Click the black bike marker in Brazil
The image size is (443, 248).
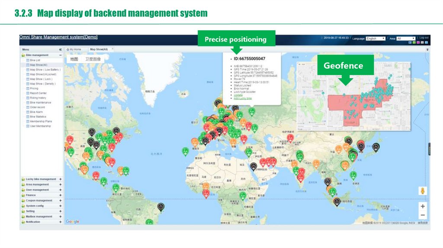click(161, 207)
